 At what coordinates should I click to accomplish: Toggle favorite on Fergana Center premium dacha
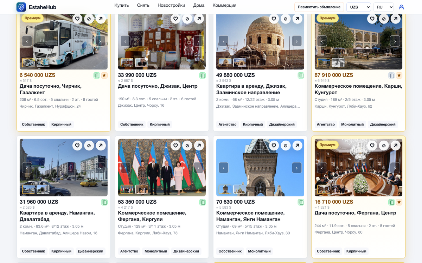point(372,145)
